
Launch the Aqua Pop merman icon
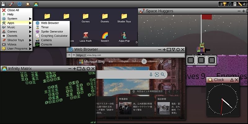124,37
